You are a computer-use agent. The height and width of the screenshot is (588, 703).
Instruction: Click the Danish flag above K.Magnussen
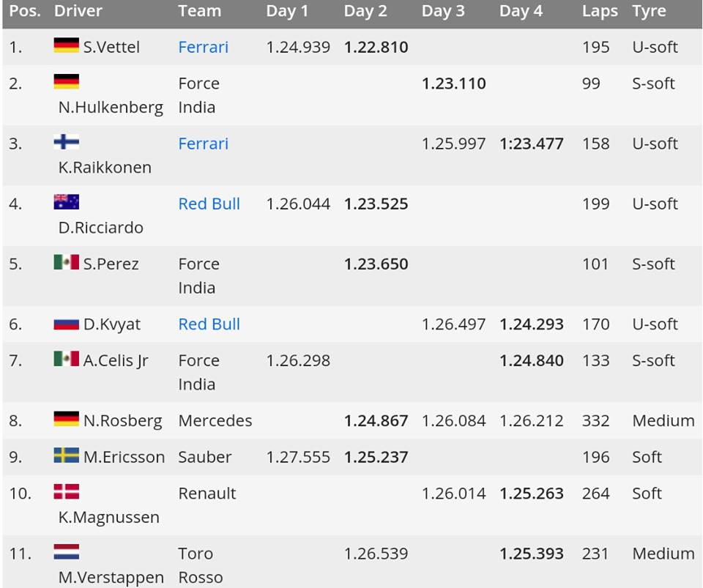[x=66, y=492]
